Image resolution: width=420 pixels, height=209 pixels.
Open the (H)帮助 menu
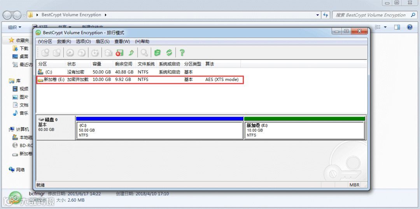coord(142,42)
